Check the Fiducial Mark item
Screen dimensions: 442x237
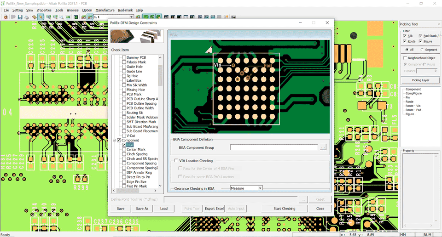tap(124, 62)
